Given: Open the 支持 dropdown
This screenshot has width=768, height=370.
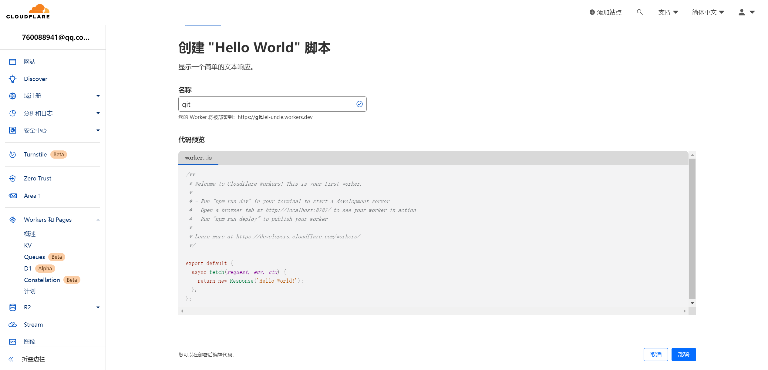Looking at the screenshot, I should (668, 12).
